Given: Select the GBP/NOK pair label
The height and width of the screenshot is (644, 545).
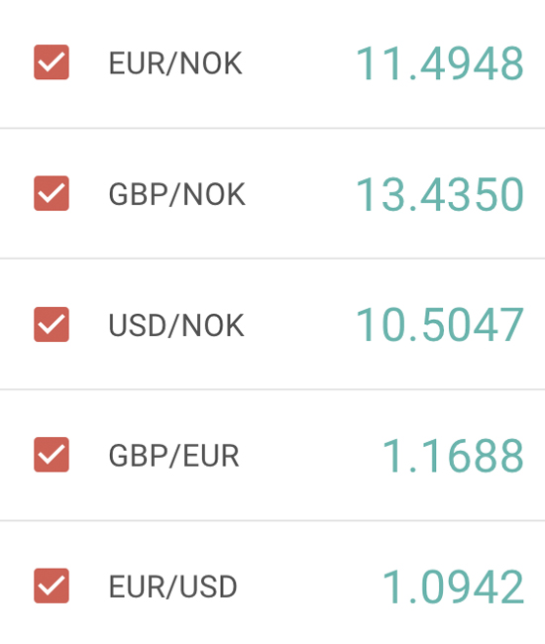Looking at the screenshot, I should point(177,194).
